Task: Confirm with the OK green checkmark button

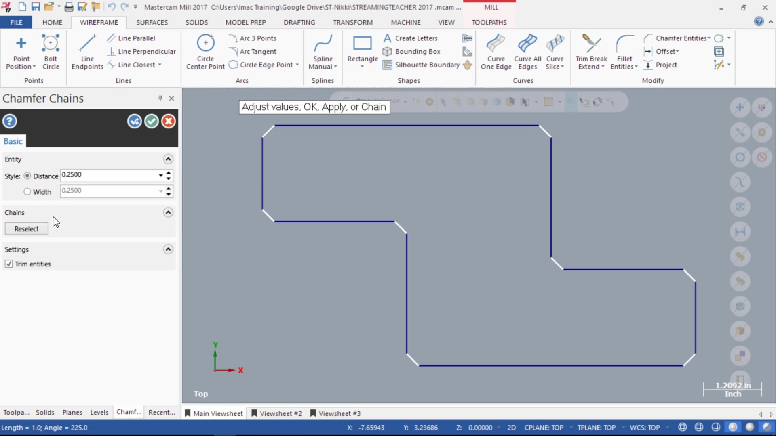Action: [x=152, y=122]
